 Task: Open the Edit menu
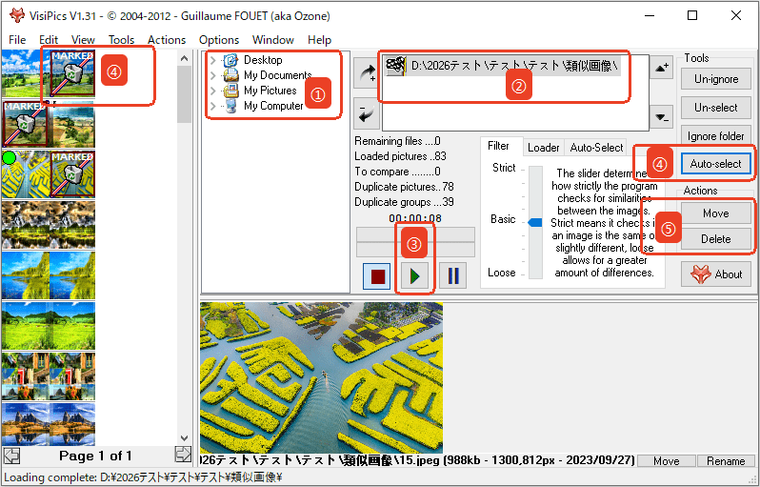49,40
